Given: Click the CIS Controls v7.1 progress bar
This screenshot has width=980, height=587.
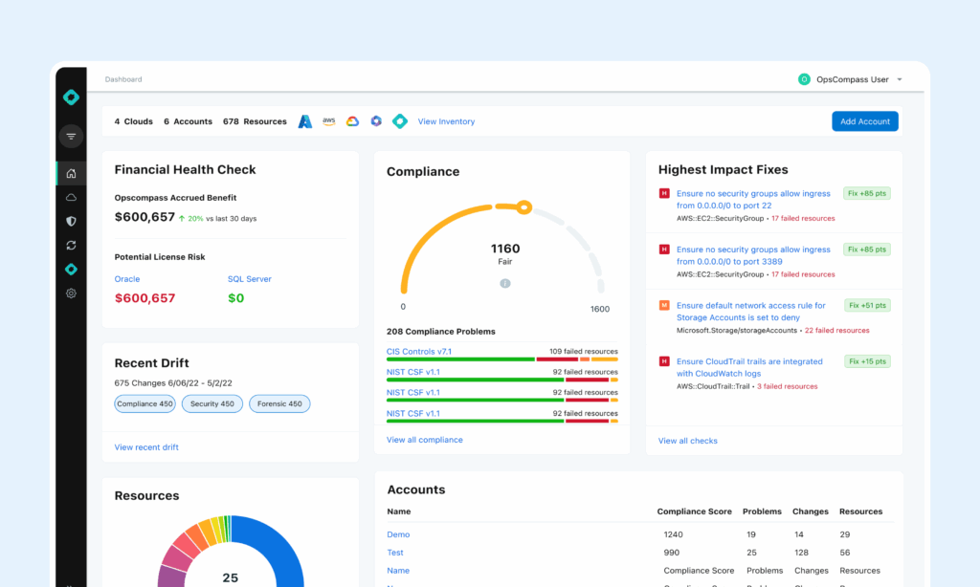Looking at the screenshot, I should tap(501, 359).
